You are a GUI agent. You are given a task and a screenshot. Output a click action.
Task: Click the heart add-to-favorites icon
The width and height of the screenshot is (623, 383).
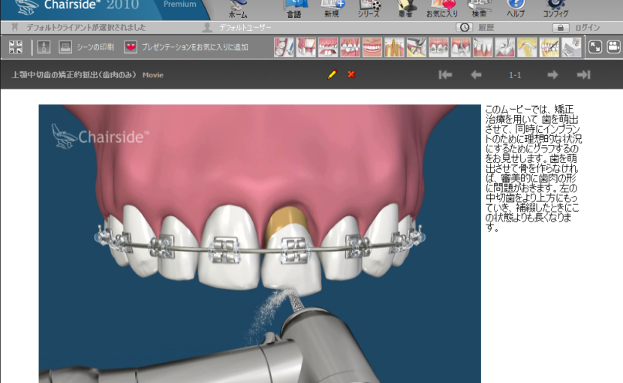(x=131, y=47)
